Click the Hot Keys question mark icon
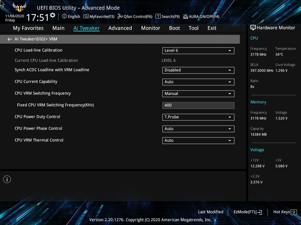This screenshot has width=301, height=225. pyautogui.click(x=294, y=212)
